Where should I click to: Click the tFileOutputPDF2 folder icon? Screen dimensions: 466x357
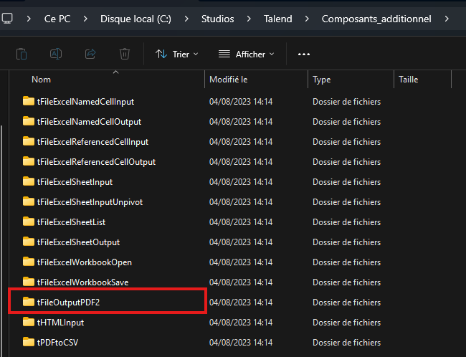[29, 303]
